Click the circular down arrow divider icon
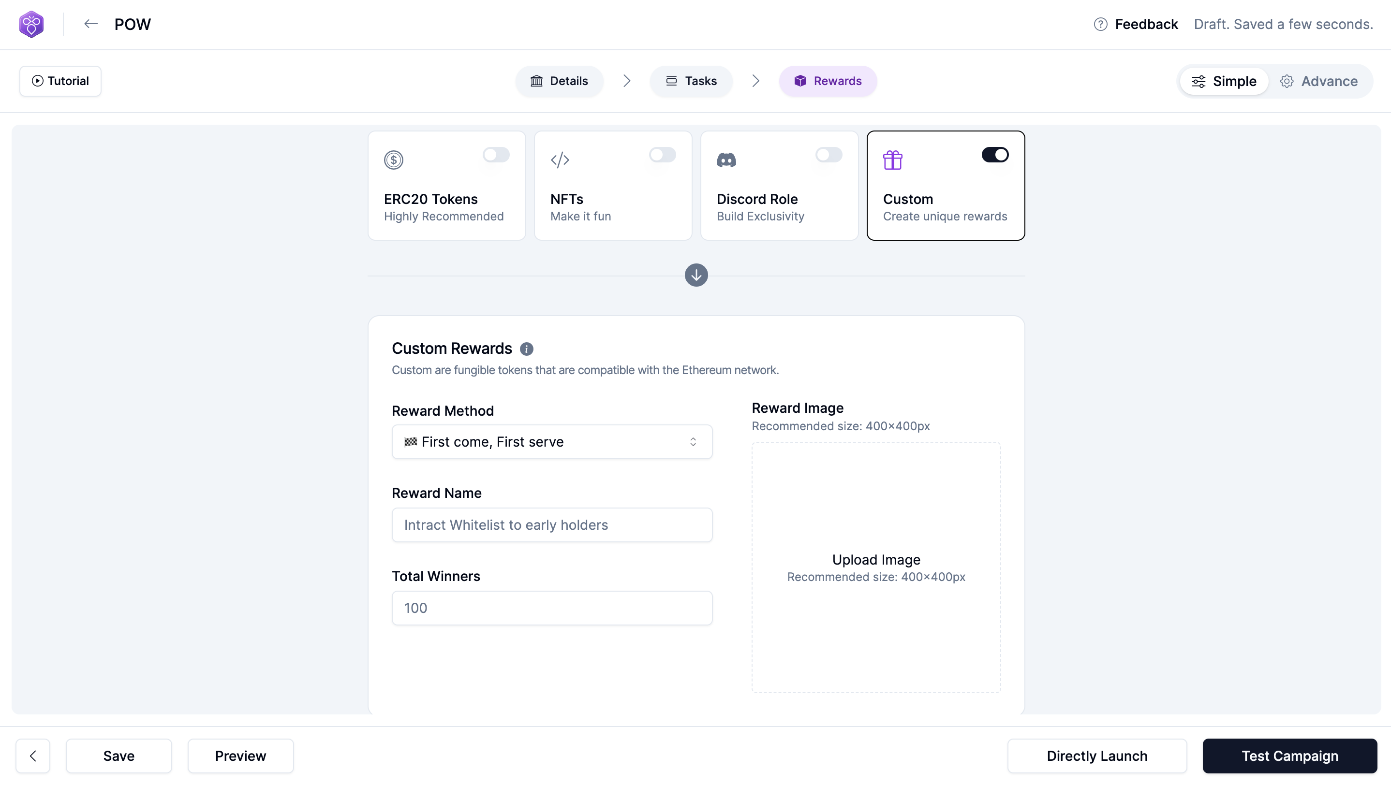The image size is (1391, 785). (x=696, y=275)
